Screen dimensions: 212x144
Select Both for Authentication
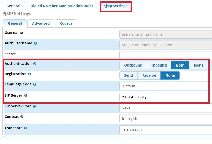tap(180, 65)
